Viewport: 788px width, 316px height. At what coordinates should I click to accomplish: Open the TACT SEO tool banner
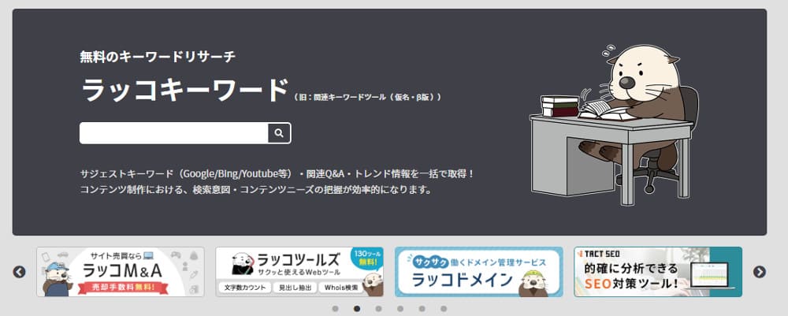pyautogui.click(x=658, y=272)
